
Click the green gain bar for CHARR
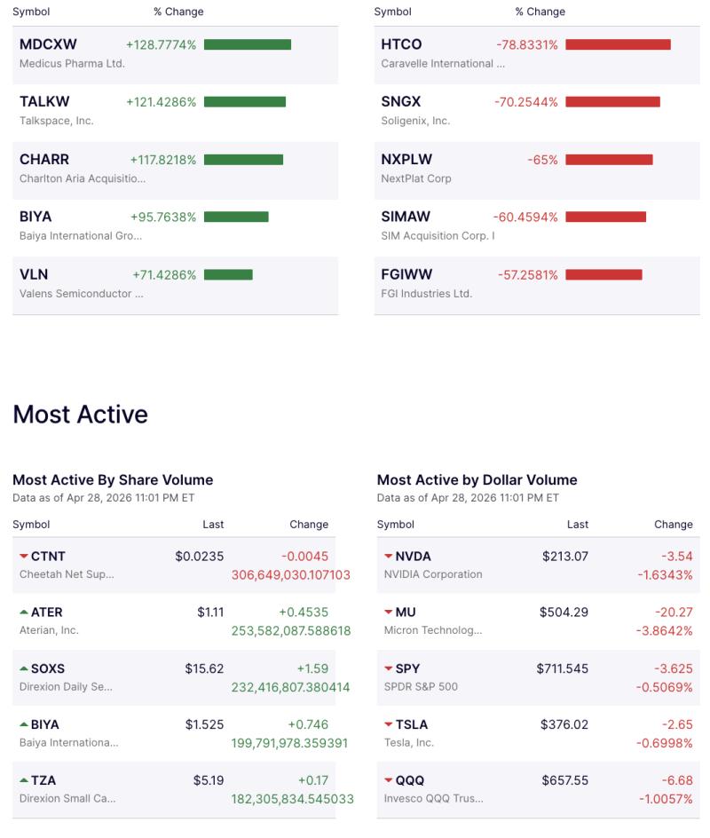tap(243, 160)
